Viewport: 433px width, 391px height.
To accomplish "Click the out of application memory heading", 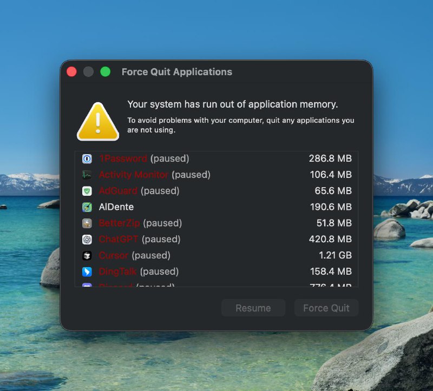I will click(x=232, y=104).
